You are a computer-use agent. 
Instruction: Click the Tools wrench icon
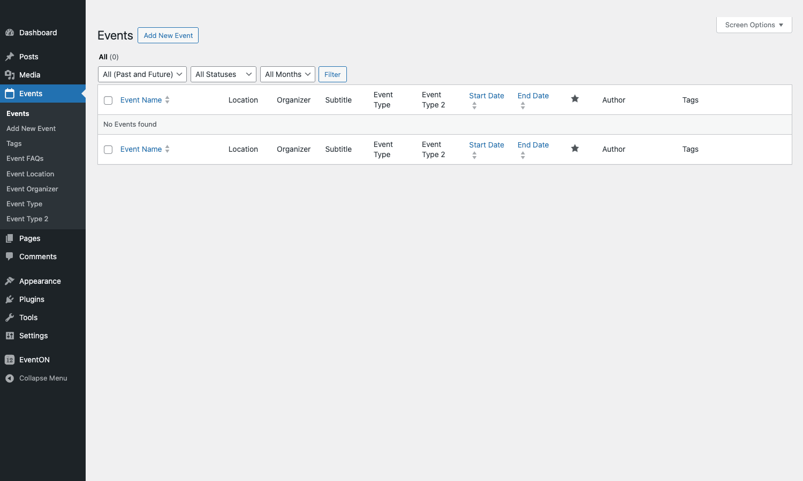[10, 317]
